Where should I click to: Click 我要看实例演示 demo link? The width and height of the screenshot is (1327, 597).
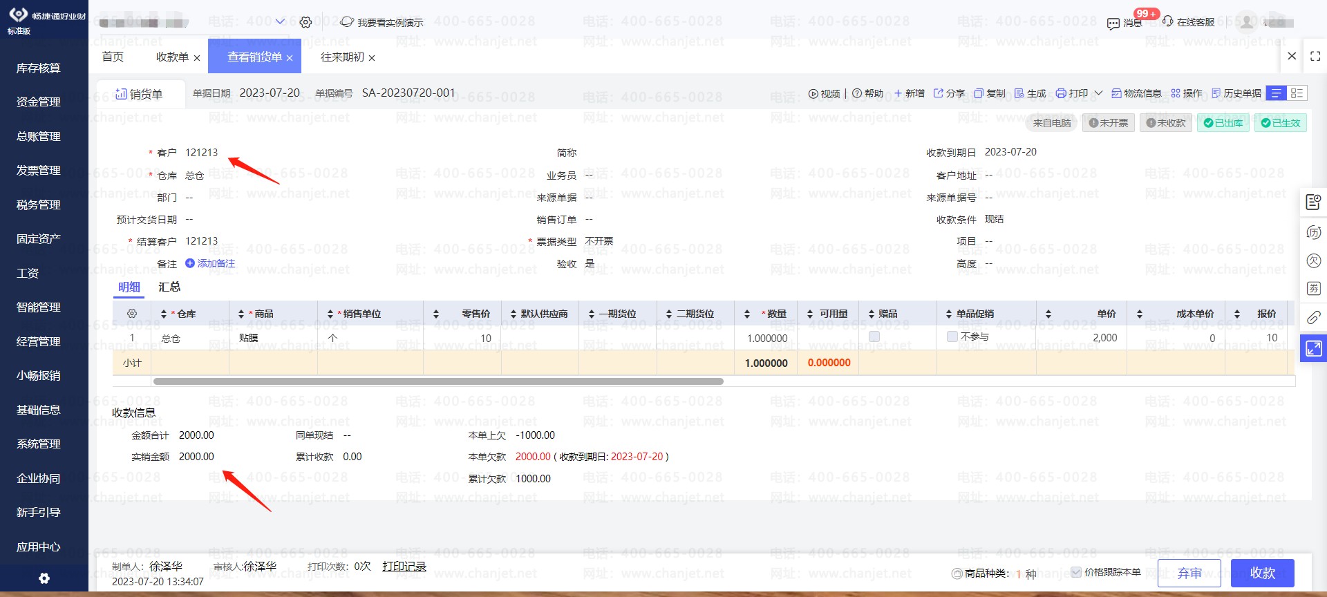point(382,22)
